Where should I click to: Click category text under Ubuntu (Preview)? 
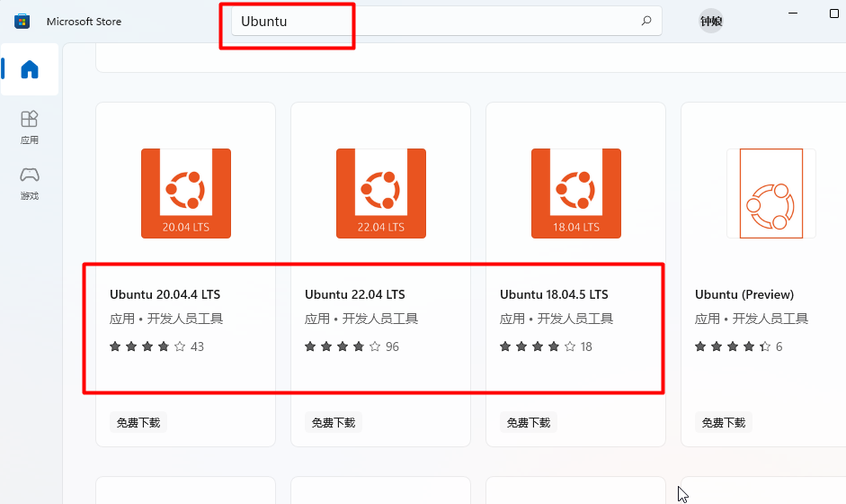[x=752, y=319]
